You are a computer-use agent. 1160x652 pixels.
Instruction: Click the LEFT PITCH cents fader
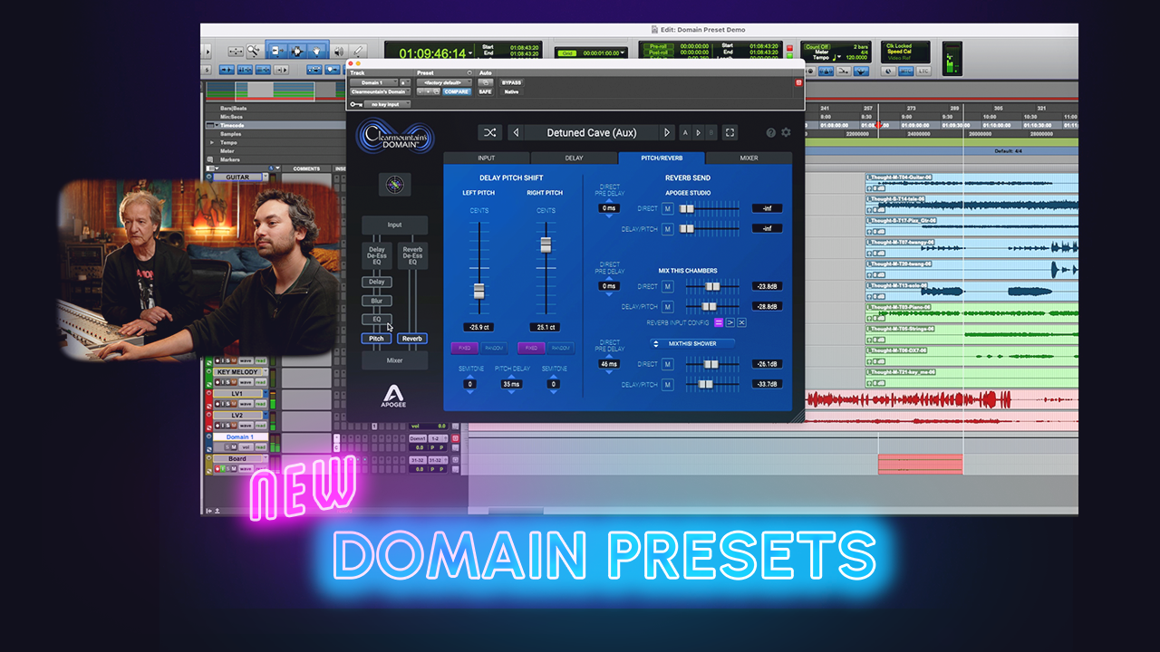point(478,291)
